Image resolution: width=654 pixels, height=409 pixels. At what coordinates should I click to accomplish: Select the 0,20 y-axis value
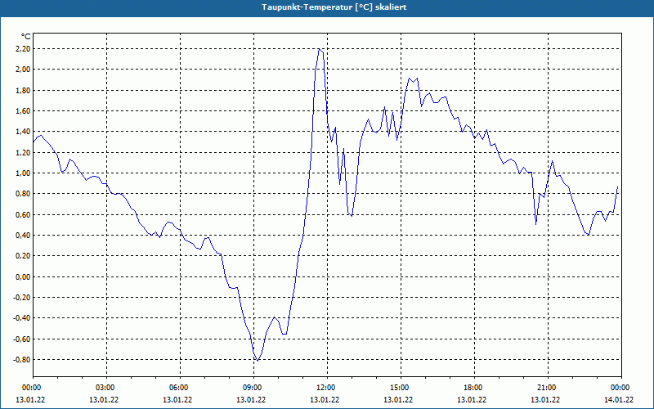pyautogui.click(x=24, y=256)
